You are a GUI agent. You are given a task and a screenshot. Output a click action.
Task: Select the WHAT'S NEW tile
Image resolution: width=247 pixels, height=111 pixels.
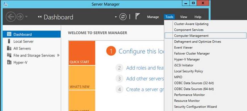tap(82, 78)
